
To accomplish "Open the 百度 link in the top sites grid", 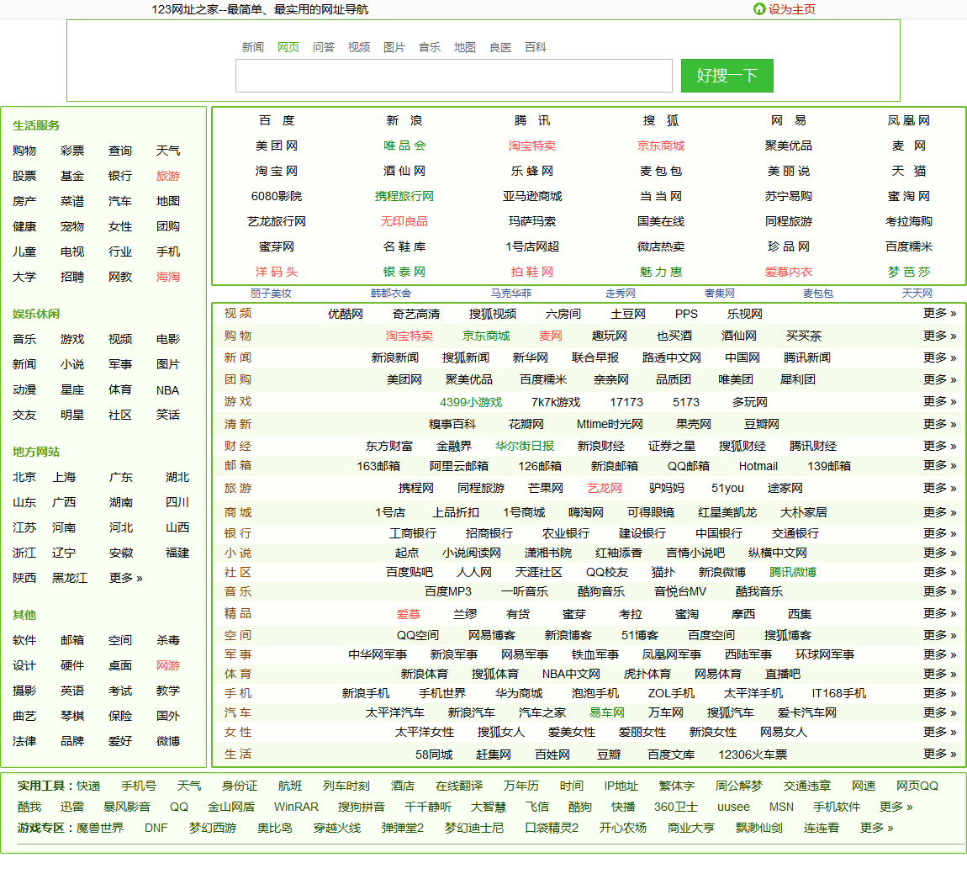I will tap(277, 120).
